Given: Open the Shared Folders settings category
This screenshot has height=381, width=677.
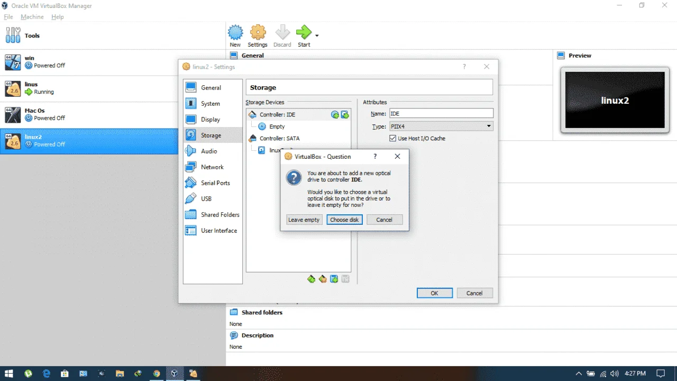Looking at the screenshot, I should (213, 215).
